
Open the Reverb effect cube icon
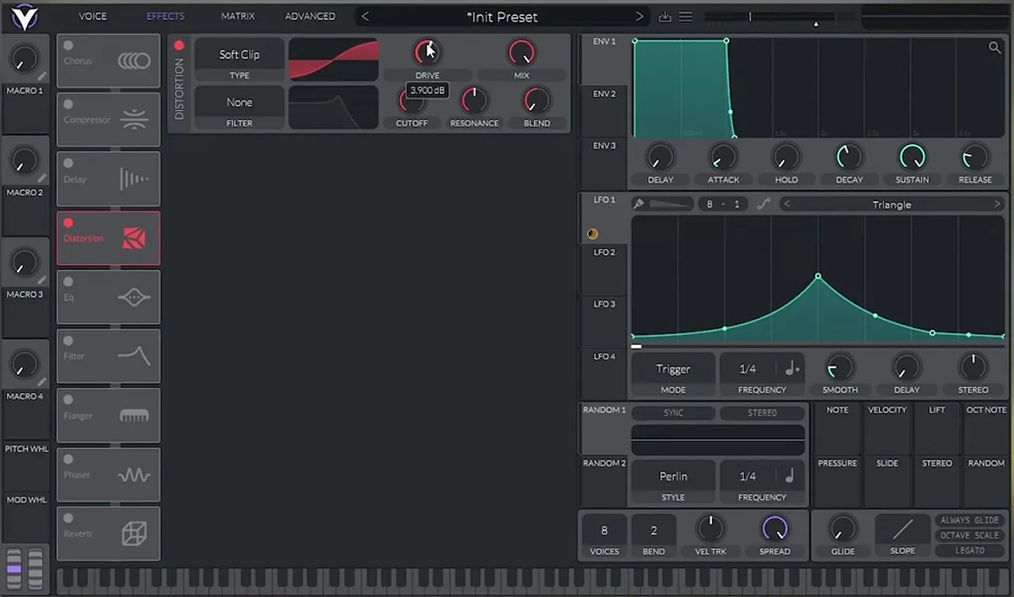(x=134, y=534)
